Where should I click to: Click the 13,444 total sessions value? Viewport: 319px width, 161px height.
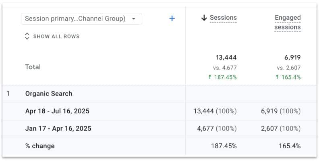226,58
